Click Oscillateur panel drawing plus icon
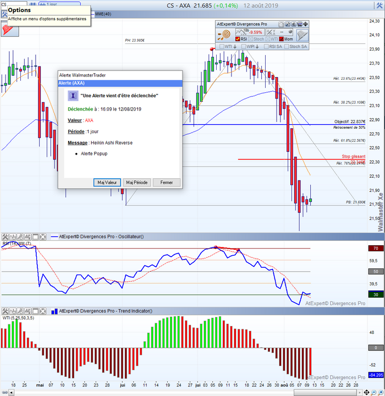The height and width of the screenshot is (396, 385). 20,237
